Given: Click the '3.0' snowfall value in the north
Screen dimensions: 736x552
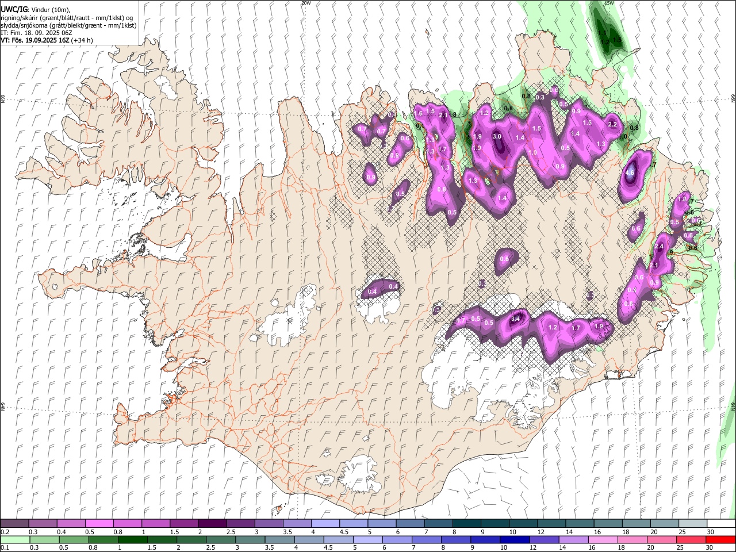Looking at the screenshot, I should pos(497,137).
